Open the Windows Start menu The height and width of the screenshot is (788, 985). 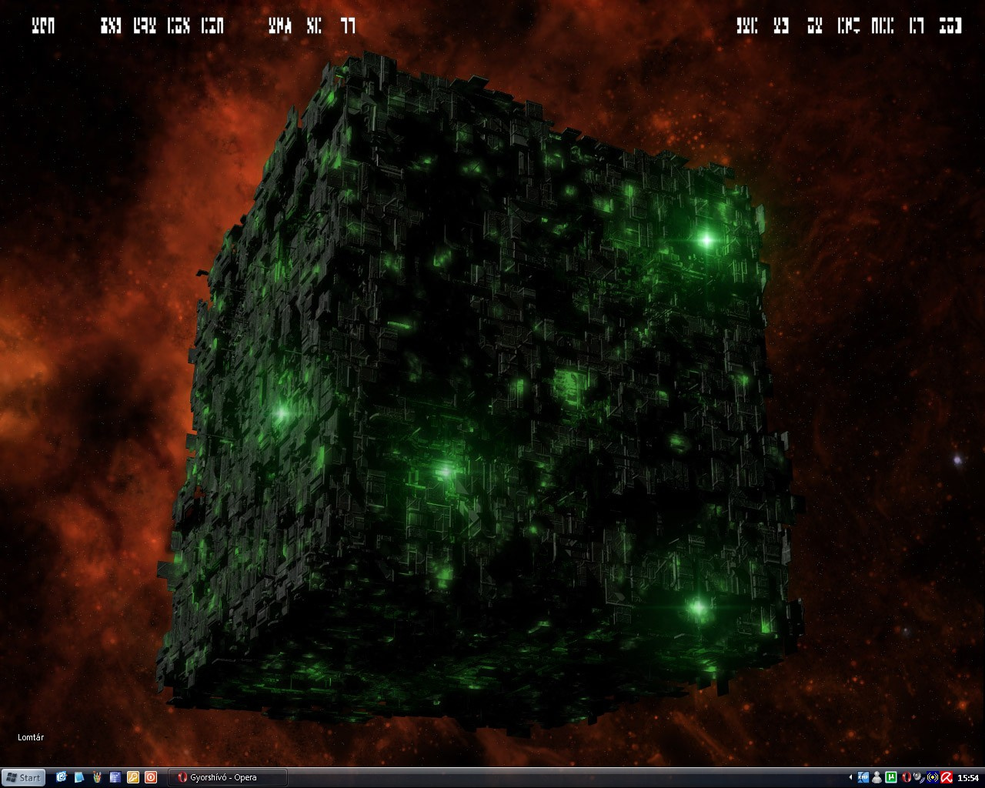point(23,777)
